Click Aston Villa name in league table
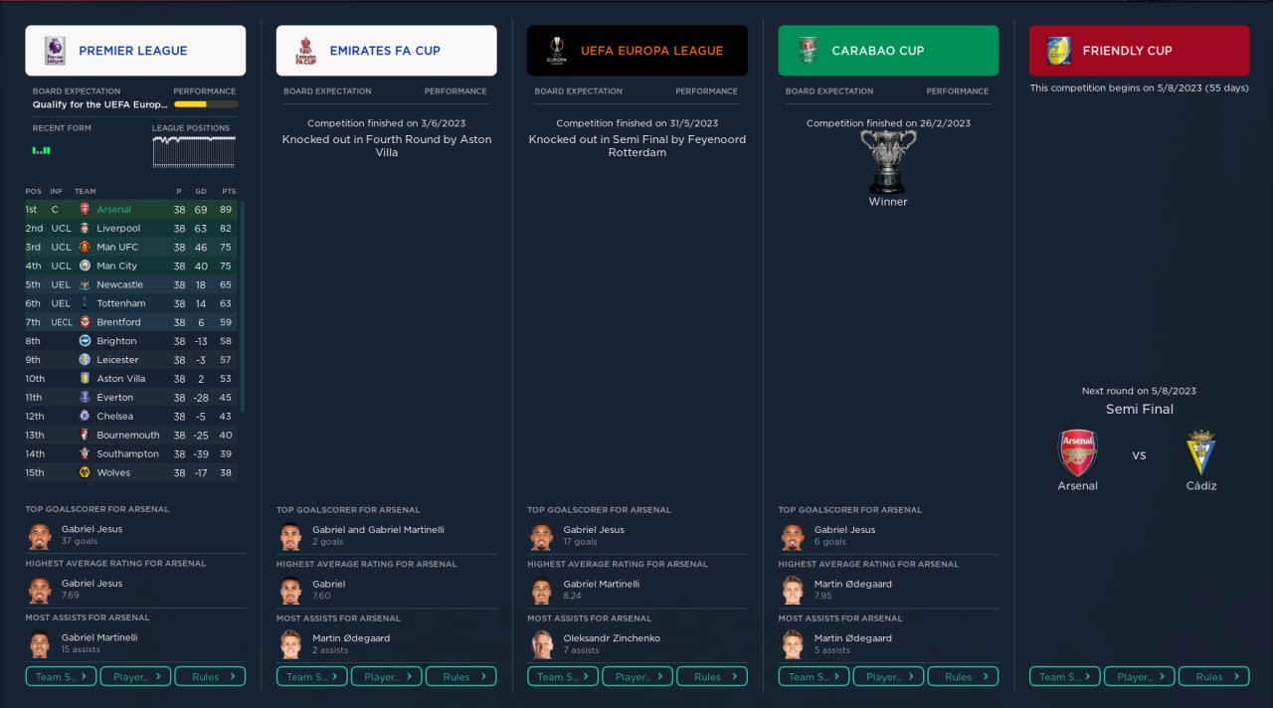Screen dimensions: 1273x708 121,379
